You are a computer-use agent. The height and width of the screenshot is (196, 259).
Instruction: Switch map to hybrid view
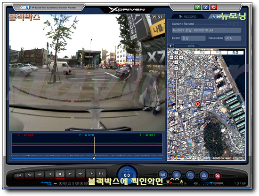point(235,53)
